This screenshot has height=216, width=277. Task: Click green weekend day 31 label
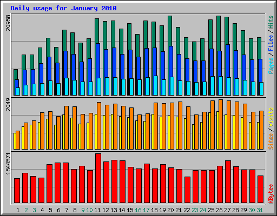tap(260, 210)
